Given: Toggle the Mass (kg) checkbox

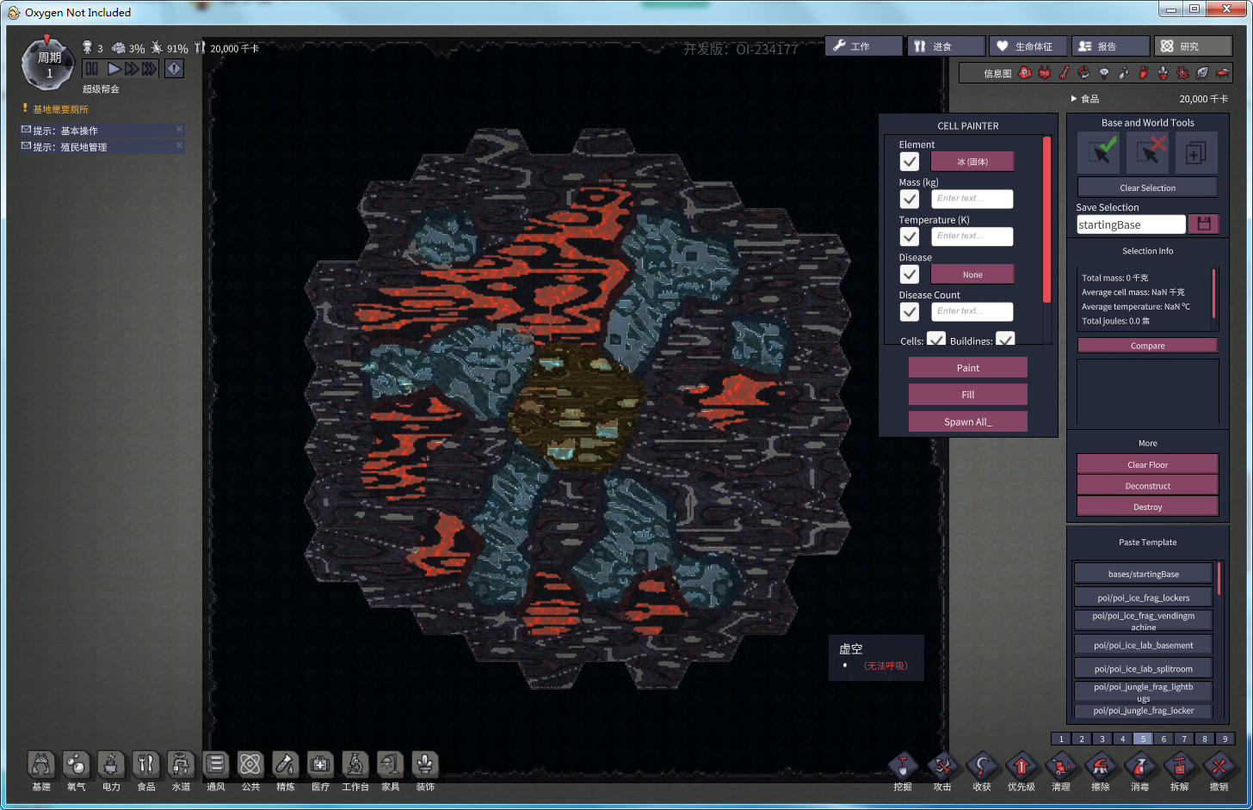Looking at the screenshot, I should (x=910, y=199).
